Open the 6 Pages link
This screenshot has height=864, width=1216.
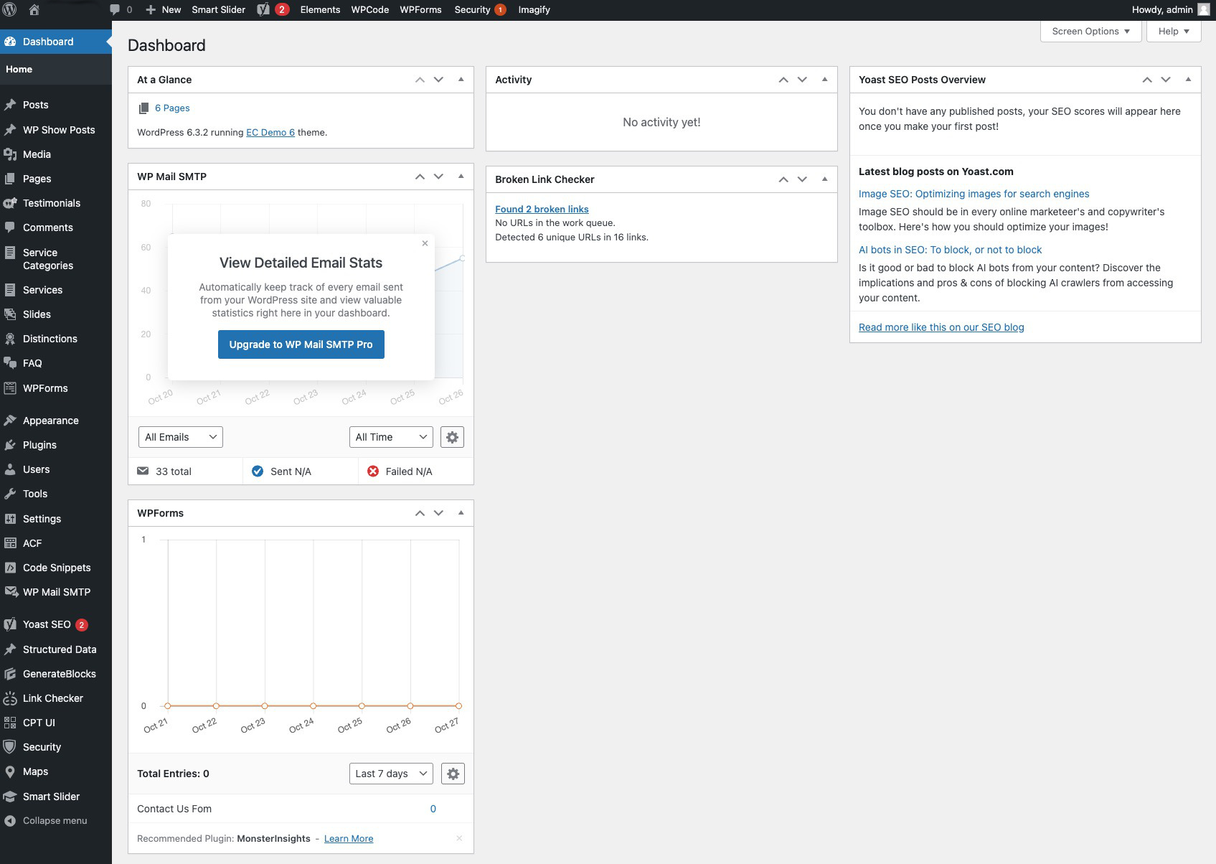(x=172, y=108)
